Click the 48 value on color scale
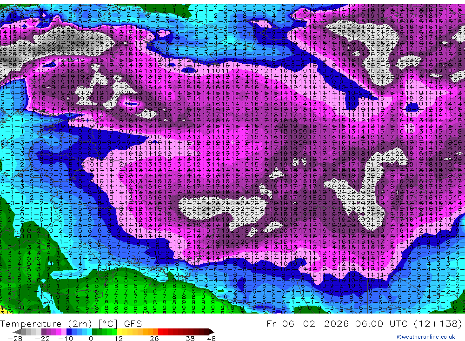Image resolution: width=465 pixels, height=341 pixels. (x=212, y=338)
